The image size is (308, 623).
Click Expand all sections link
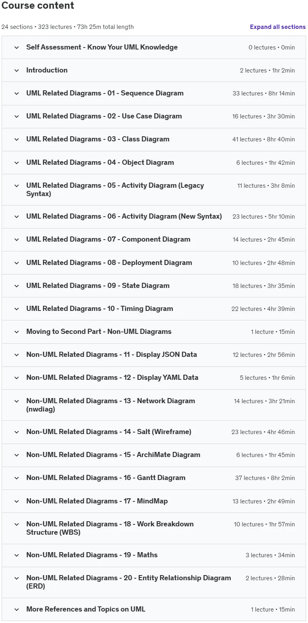[x=278, y=27]
